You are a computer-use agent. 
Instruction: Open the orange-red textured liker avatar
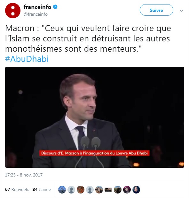(x=81, y=190)
